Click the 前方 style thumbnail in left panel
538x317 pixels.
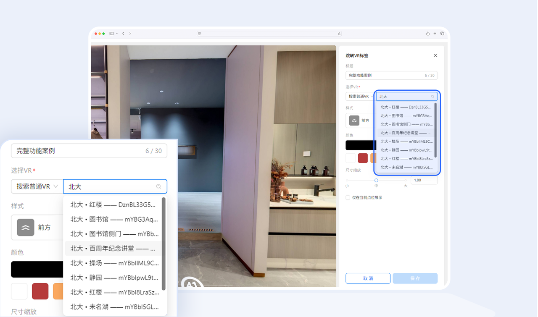click(25, 227)
